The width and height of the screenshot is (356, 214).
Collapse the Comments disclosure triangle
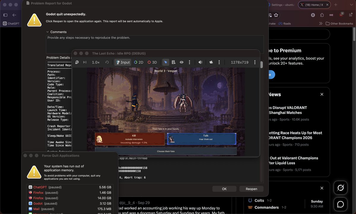47,32
